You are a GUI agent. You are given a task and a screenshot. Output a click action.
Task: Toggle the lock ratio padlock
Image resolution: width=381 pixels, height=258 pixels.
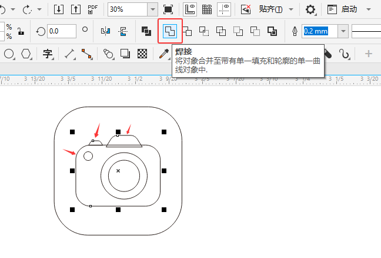(x=21, y=31)
